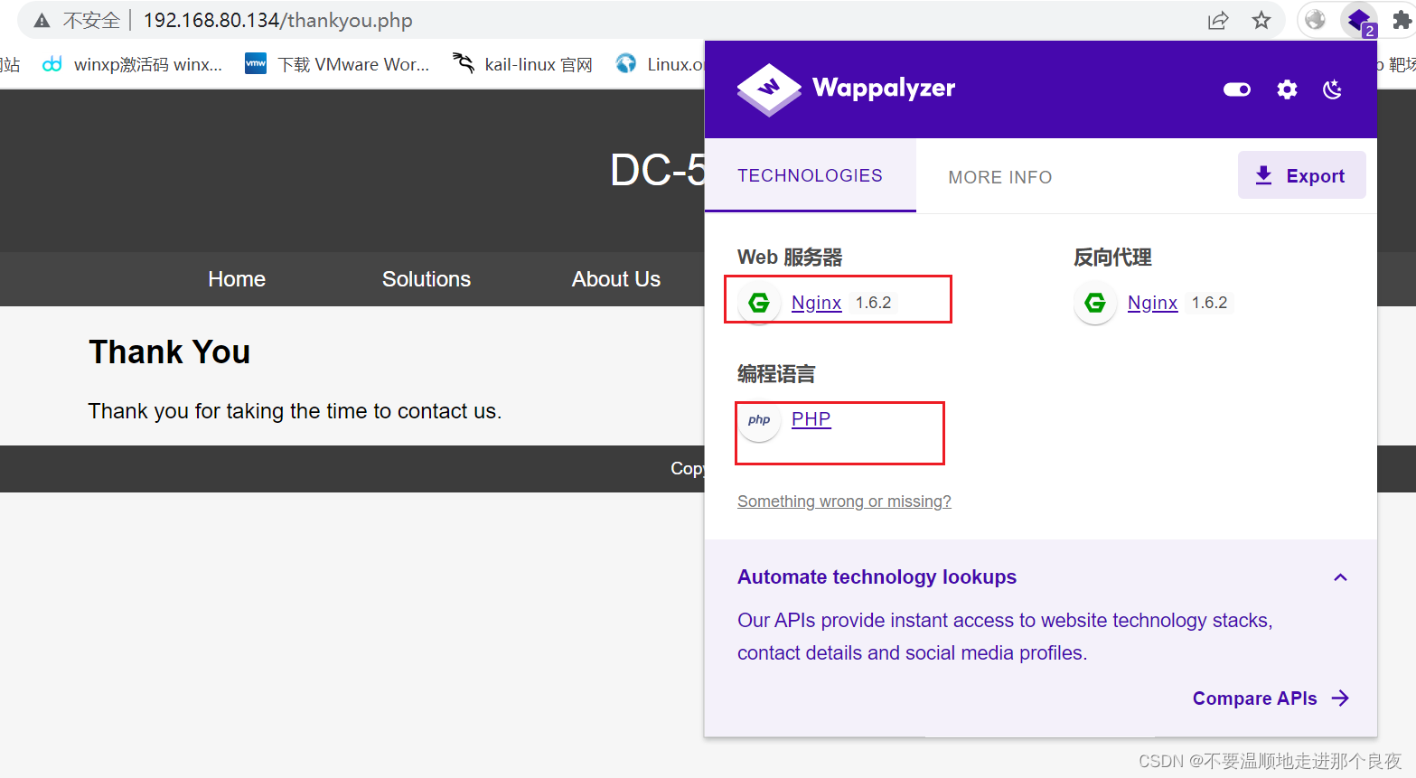Image resolution: width=1416 pixels, height=778 pixels.
Task: Open Compare APIs link
Action: tap(1271, 698)
